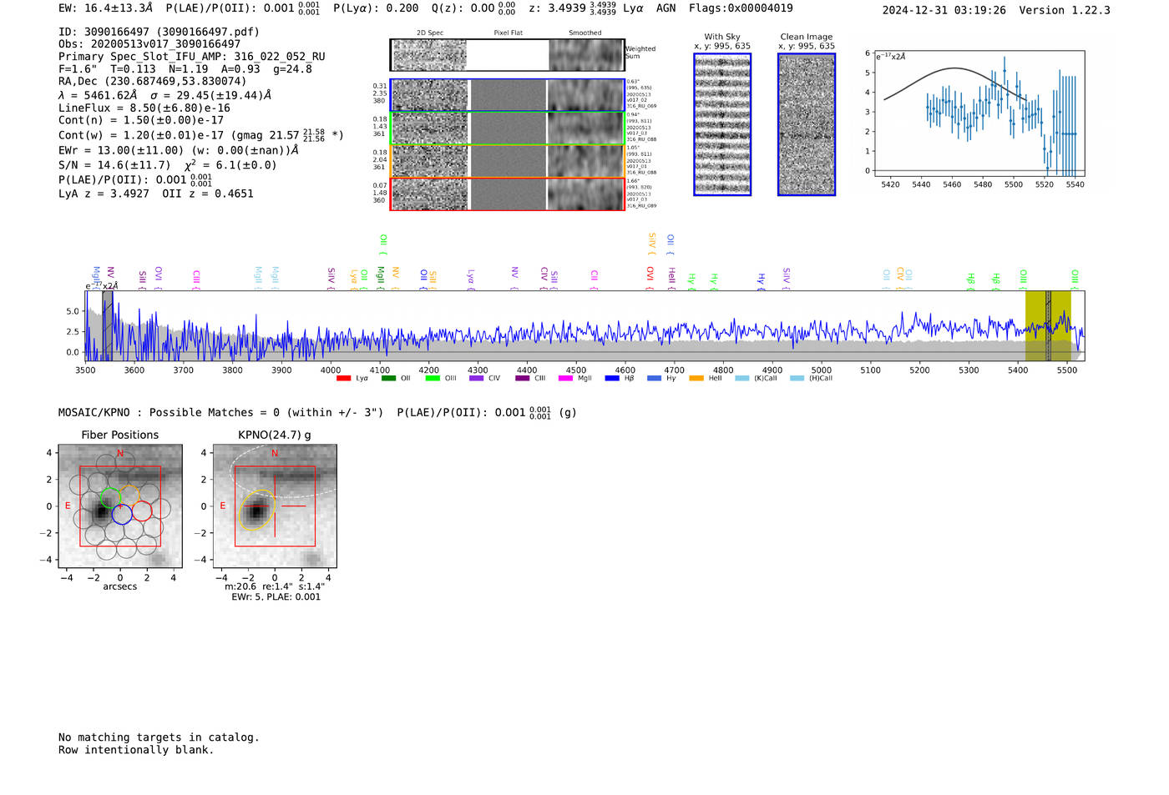Click the gray shaded band near 3550 Å
Screen dimensions: 1169x795
(x=108, y=326)
